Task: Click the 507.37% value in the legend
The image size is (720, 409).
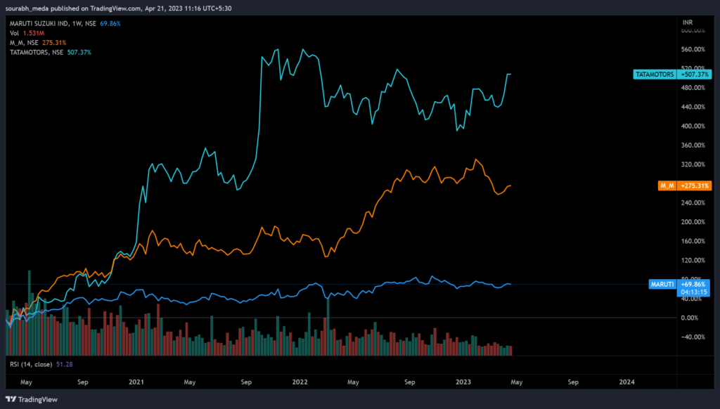Action: click(79, 52)
